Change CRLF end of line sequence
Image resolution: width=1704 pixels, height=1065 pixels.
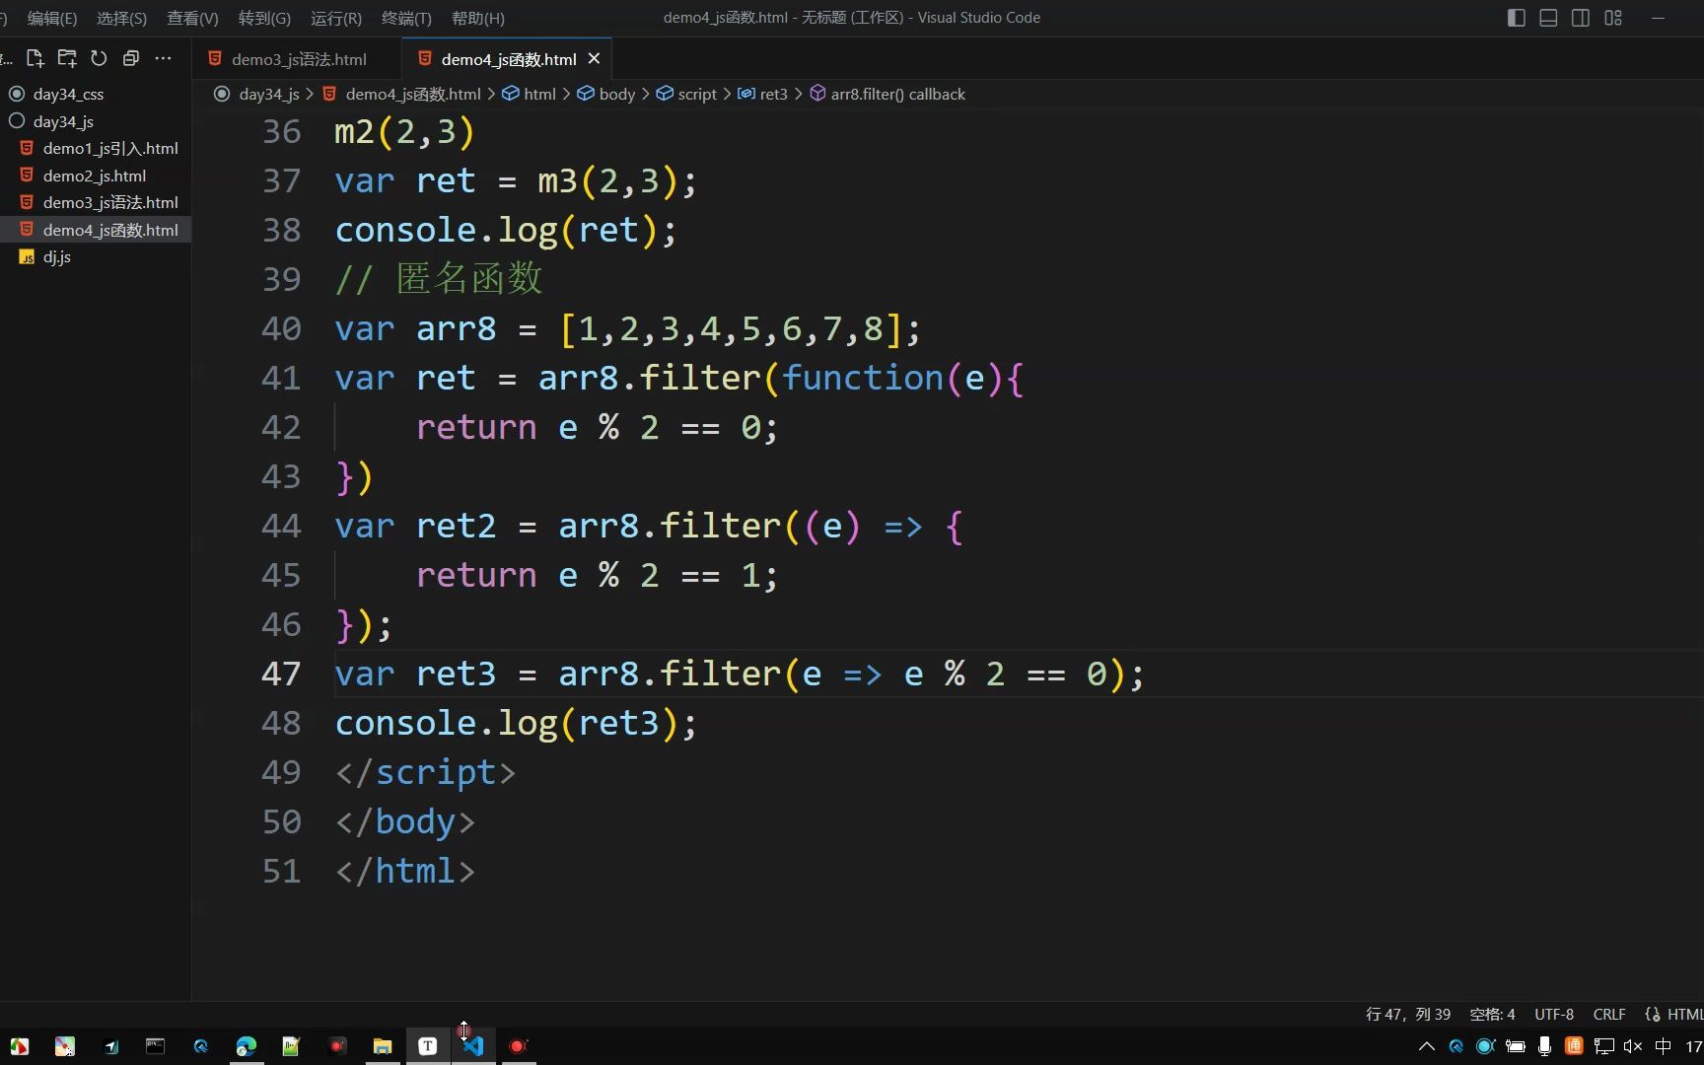click(1609, 1014)
